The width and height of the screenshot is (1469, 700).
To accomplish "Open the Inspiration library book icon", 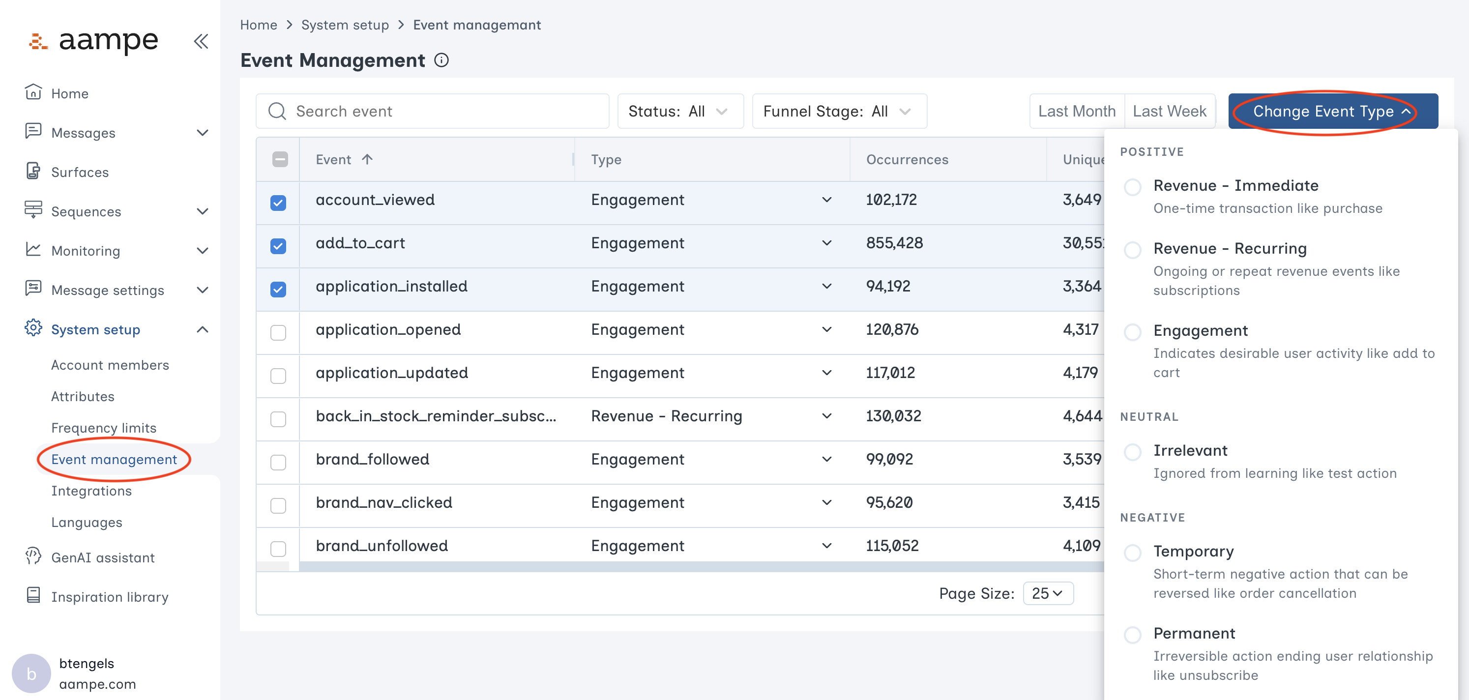I will 33,596.
